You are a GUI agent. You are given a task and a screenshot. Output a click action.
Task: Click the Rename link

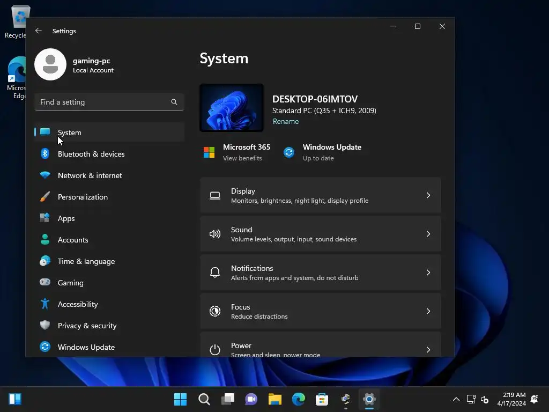tap(286, 121)
